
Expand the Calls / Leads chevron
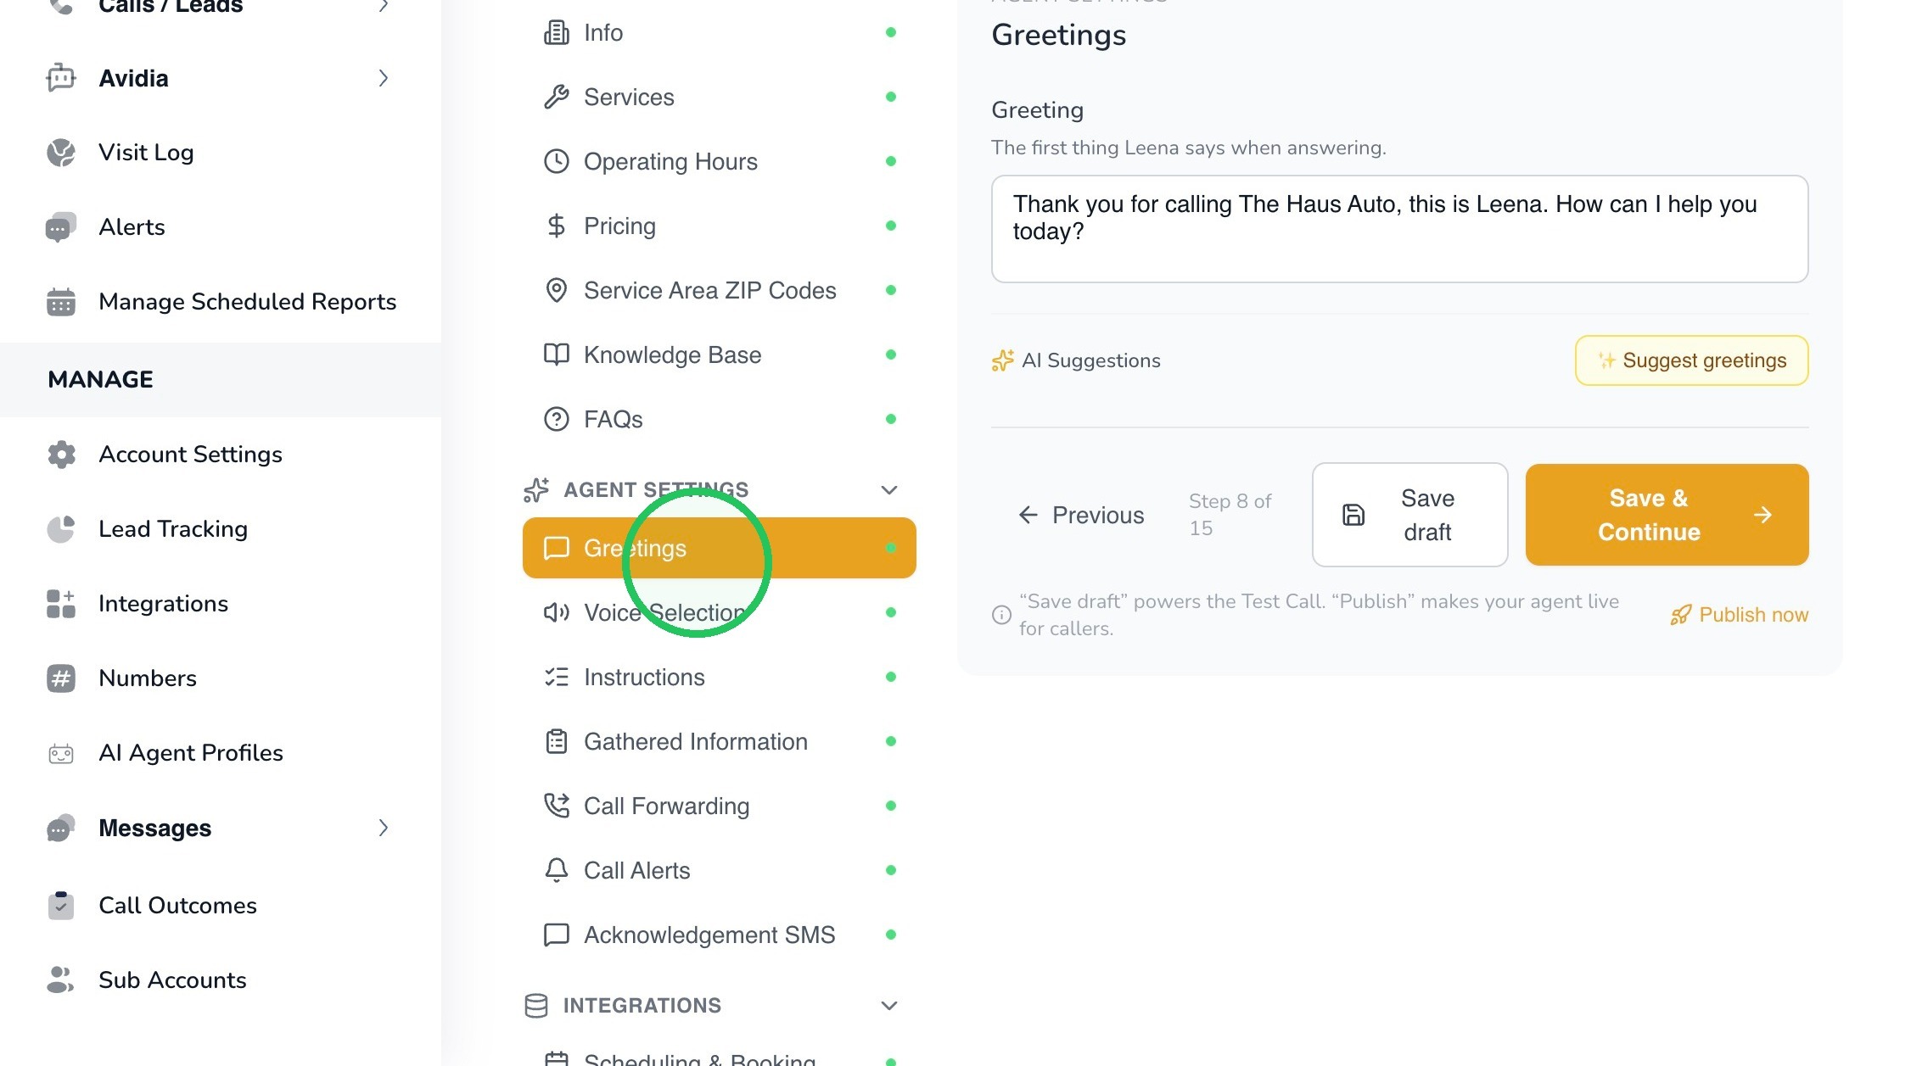(x=384, y=6)
